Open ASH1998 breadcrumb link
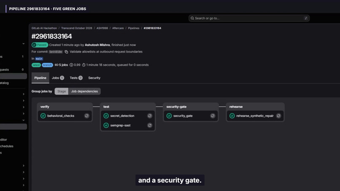This screenshot has height=191, width=340. [x=102, y=28]
